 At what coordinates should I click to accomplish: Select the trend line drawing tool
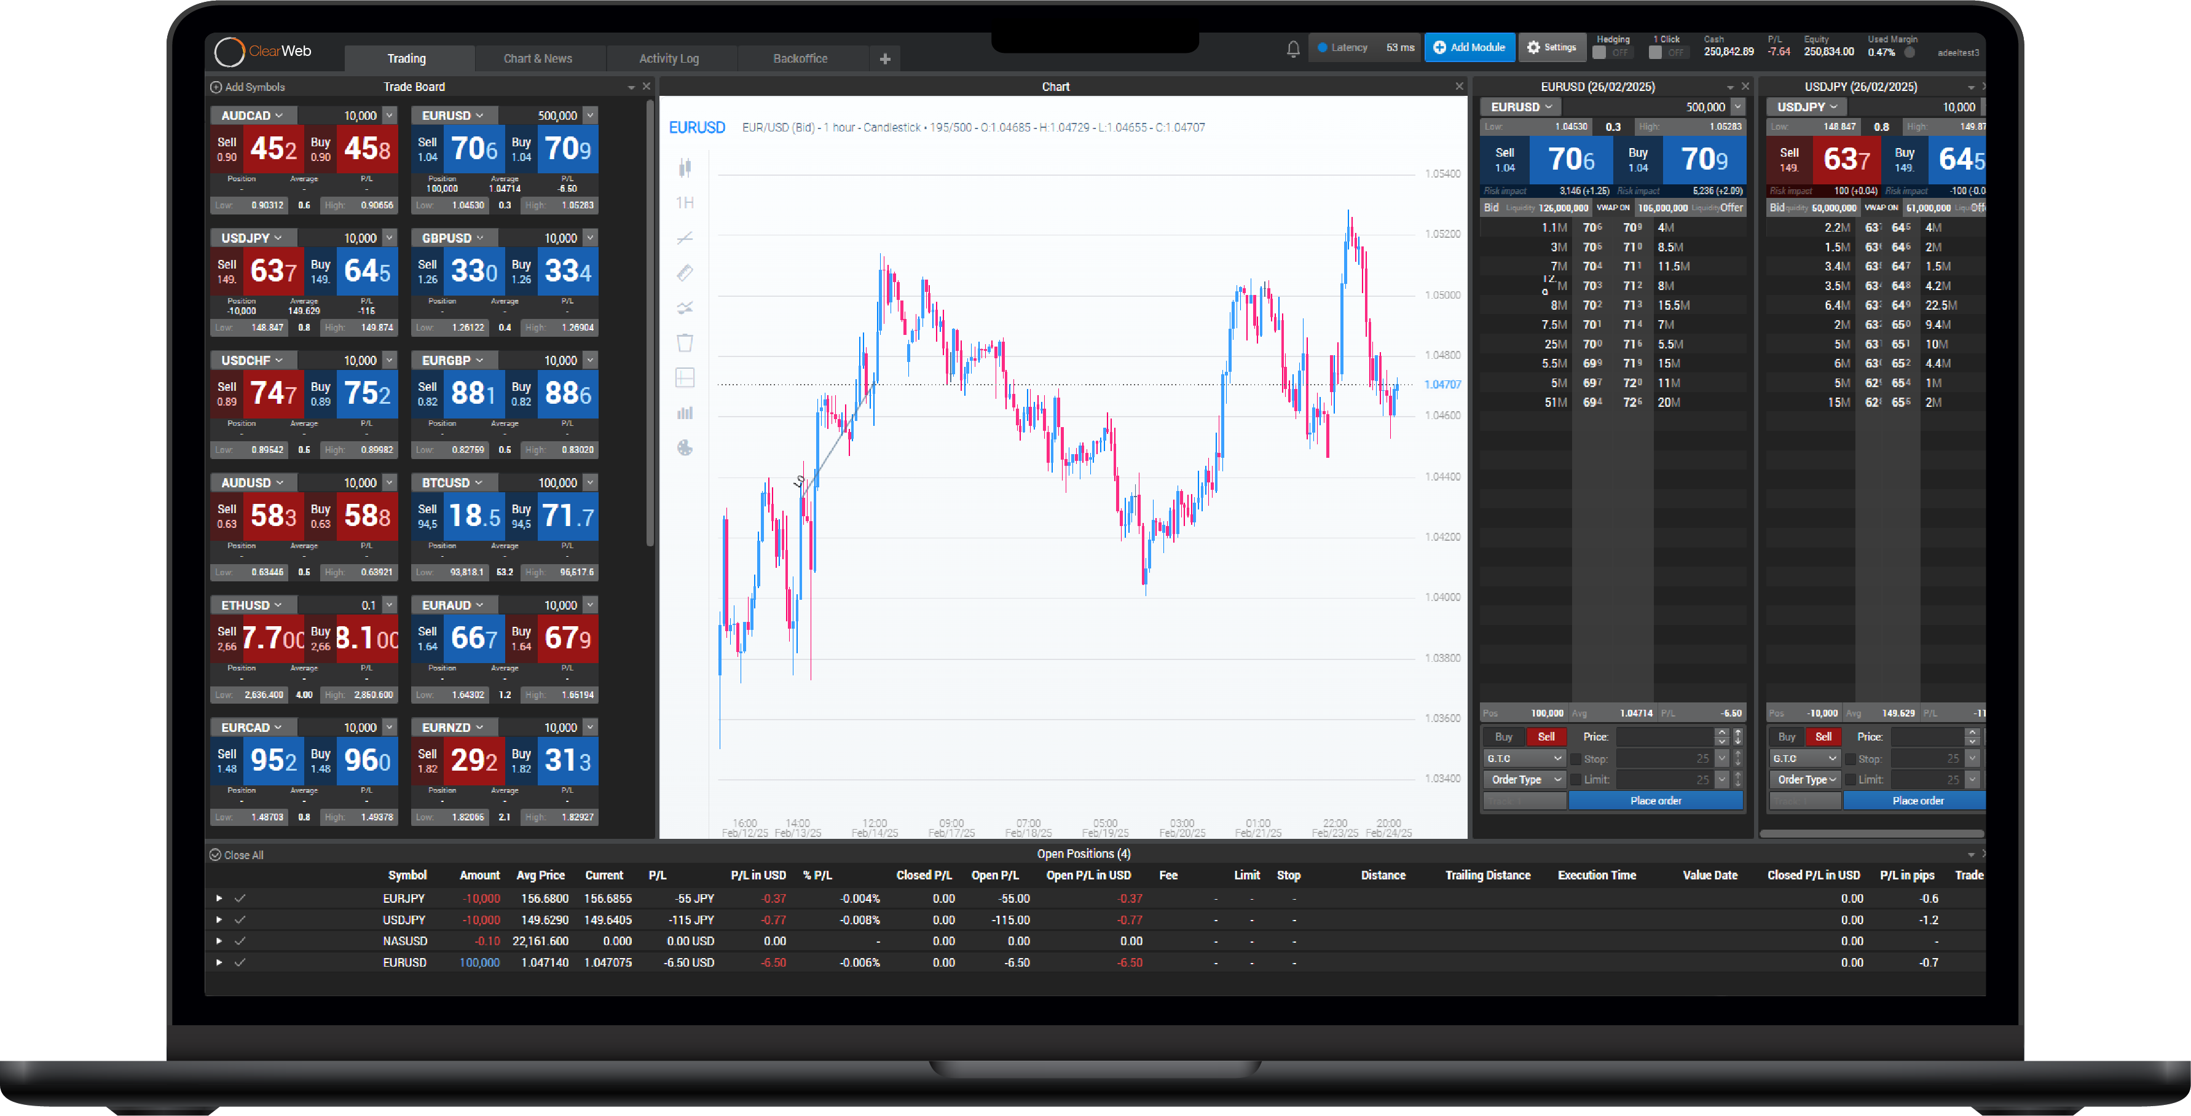coord(685,238)
